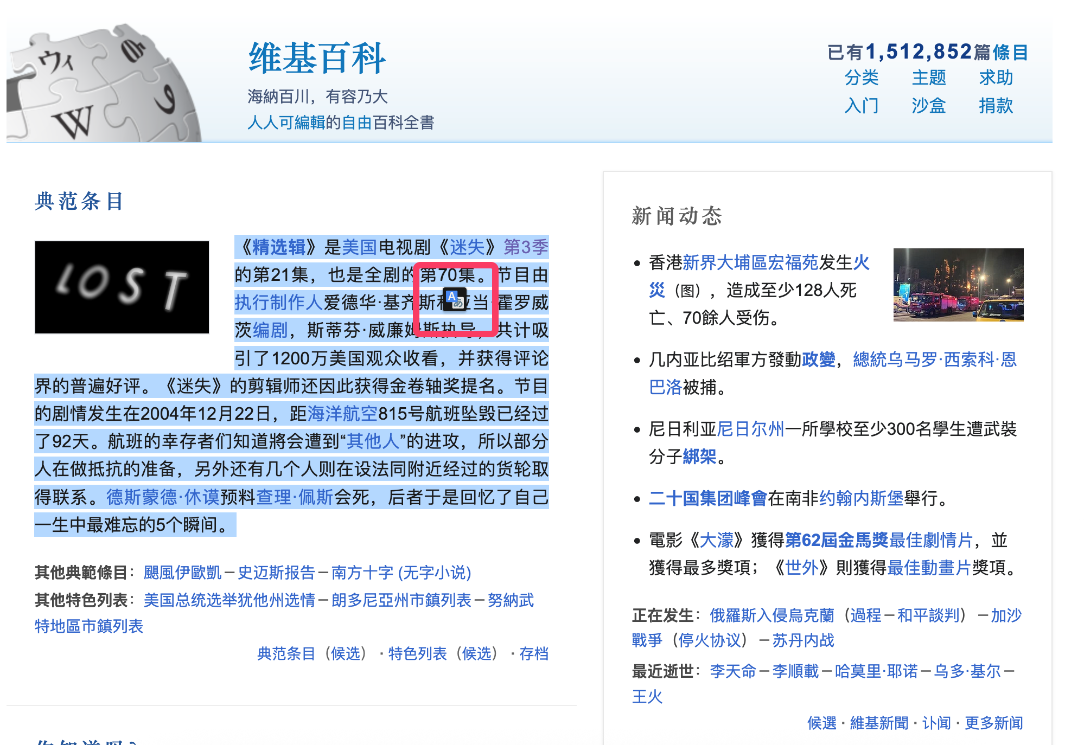Click the 海洋航空 link in article text
Screen dimensions: 1084x745
point(342,414)
